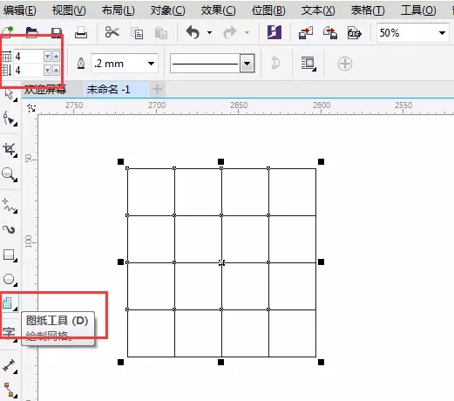Create a new document
The image size is (454, 401).
7,32
